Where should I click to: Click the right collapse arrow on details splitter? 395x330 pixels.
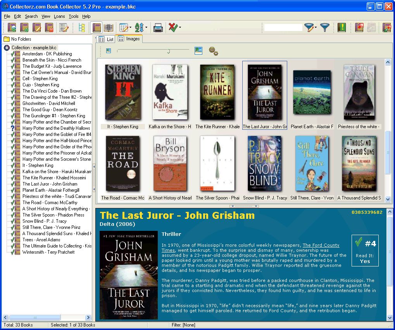click(256, 206)
